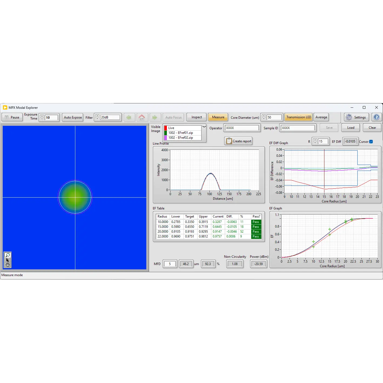Click the Operator input field

[242, 128]
